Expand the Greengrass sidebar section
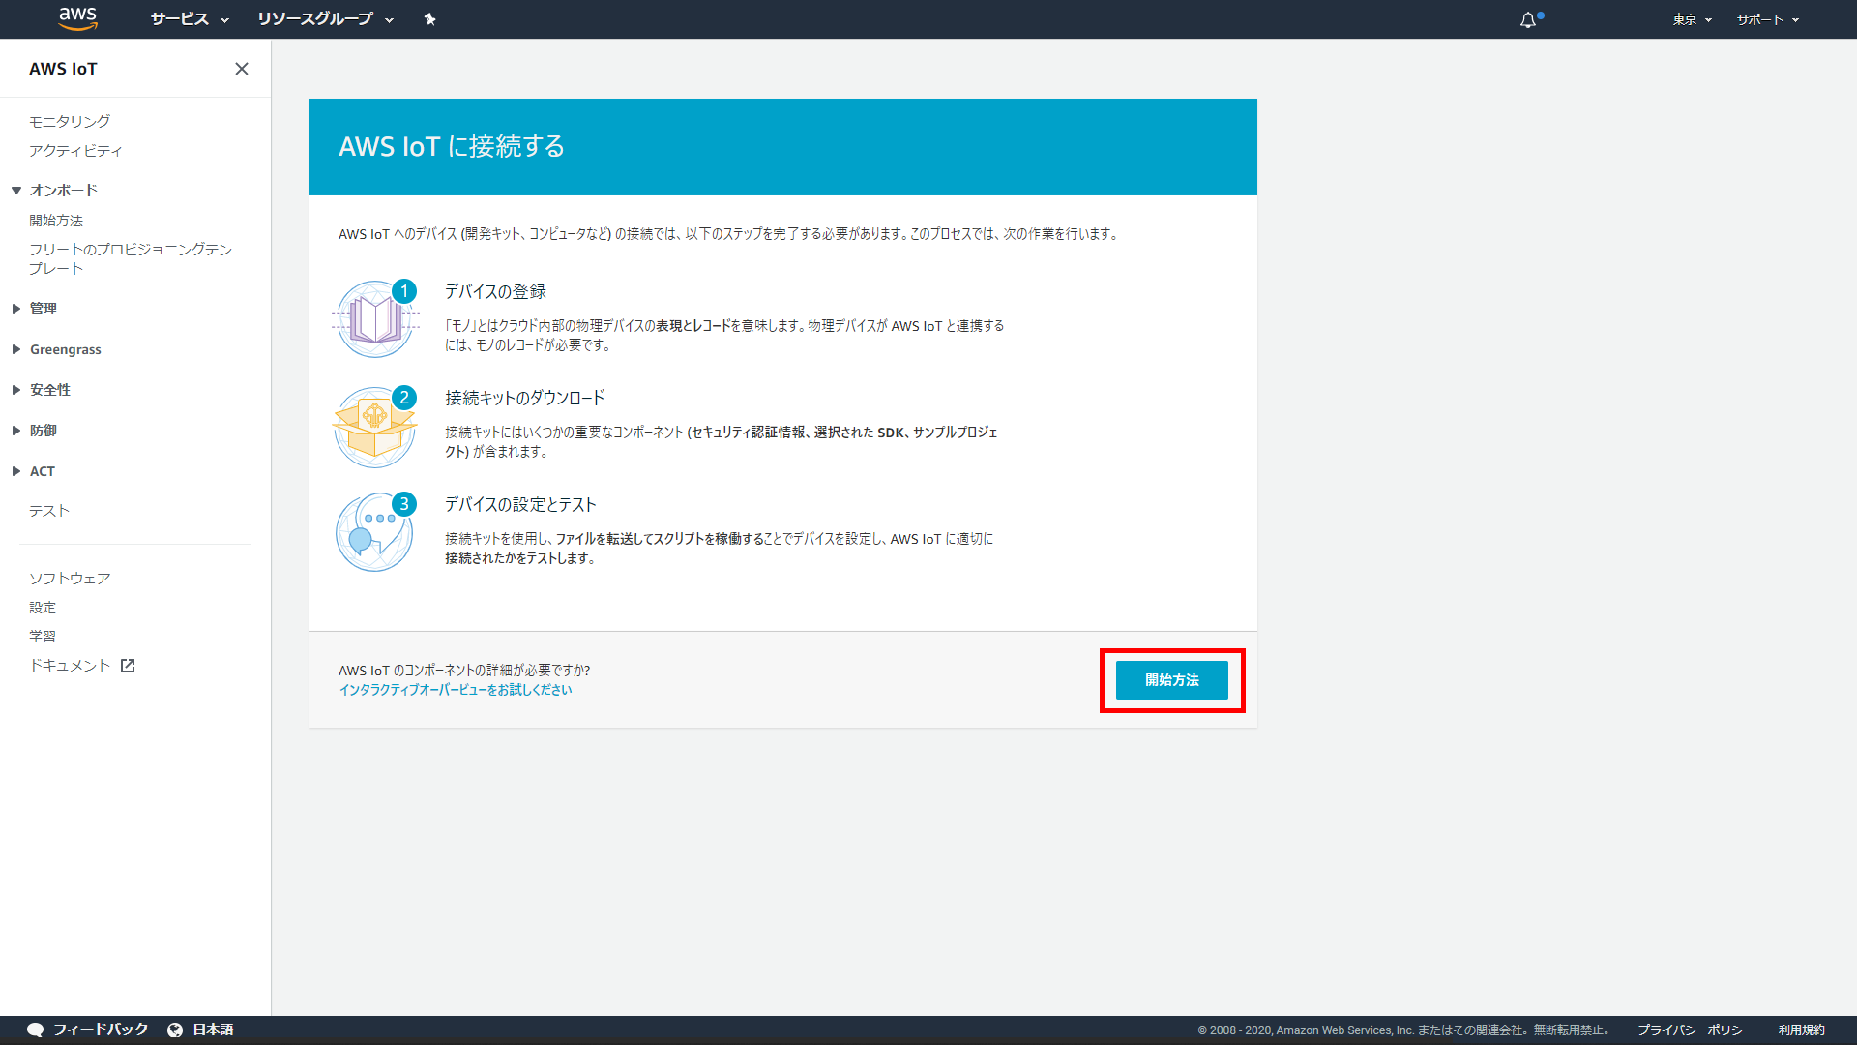The height and width of the screenshot is (1045, 1857). 16,349
